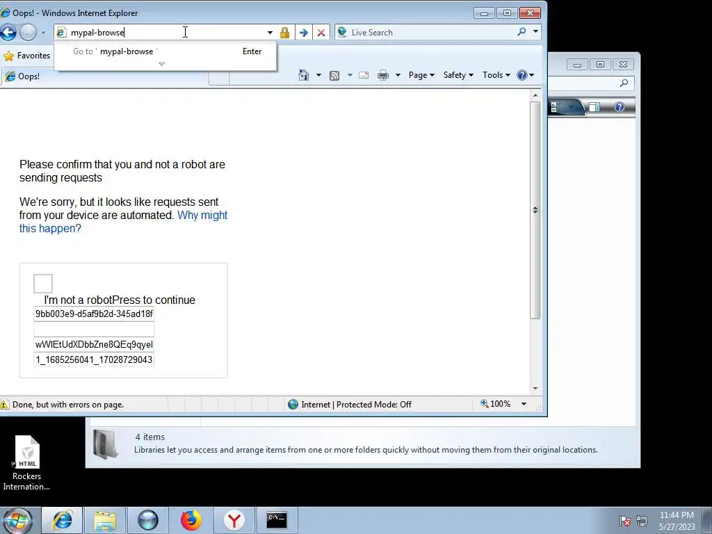The width and height of the screenshot is (712, 534).
Task: Expand the Home button dropdown arrow
Action: [x=318, y=75]
